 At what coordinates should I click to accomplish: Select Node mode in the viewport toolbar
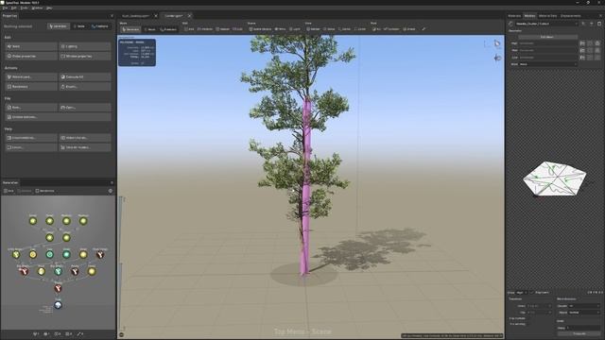[x=149, y=29]
